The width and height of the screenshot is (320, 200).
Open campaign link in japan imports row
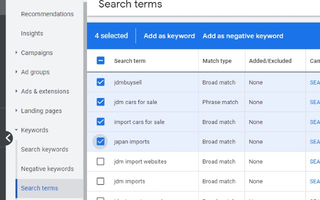[315, 141]
